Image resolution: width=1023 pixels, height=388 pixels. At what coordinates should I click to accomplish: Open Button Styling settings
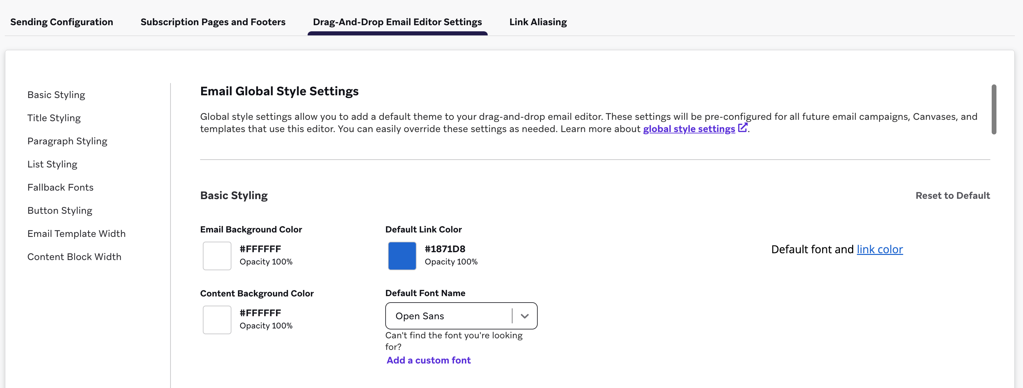point(60,210)
